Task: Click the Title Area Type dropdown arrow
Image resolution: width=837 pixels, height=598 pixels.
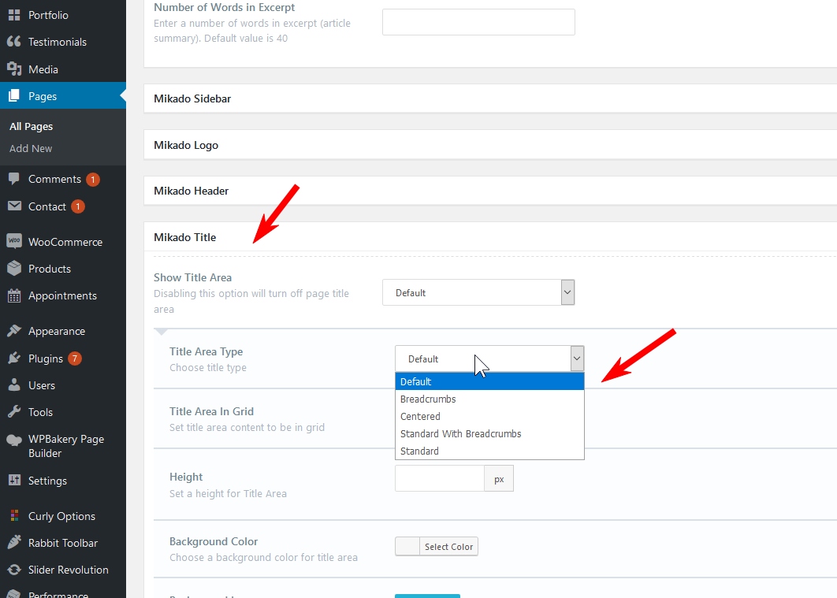Action: 576,358
